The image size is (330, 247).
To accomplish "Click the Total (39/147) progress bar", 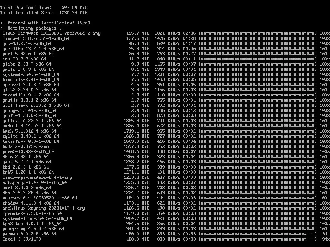I will click(258, 239).
